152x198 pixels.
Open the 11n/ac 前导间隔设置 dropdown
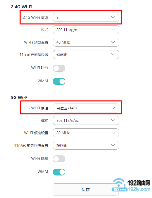86,145
